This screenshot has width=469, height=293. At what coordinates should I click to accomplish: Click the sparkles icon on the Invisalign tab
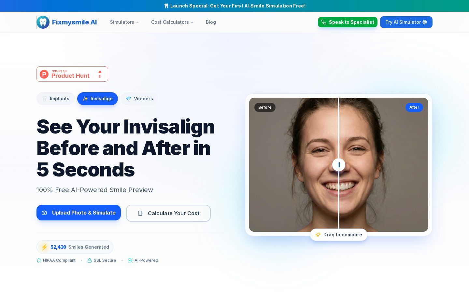[85, 99]
